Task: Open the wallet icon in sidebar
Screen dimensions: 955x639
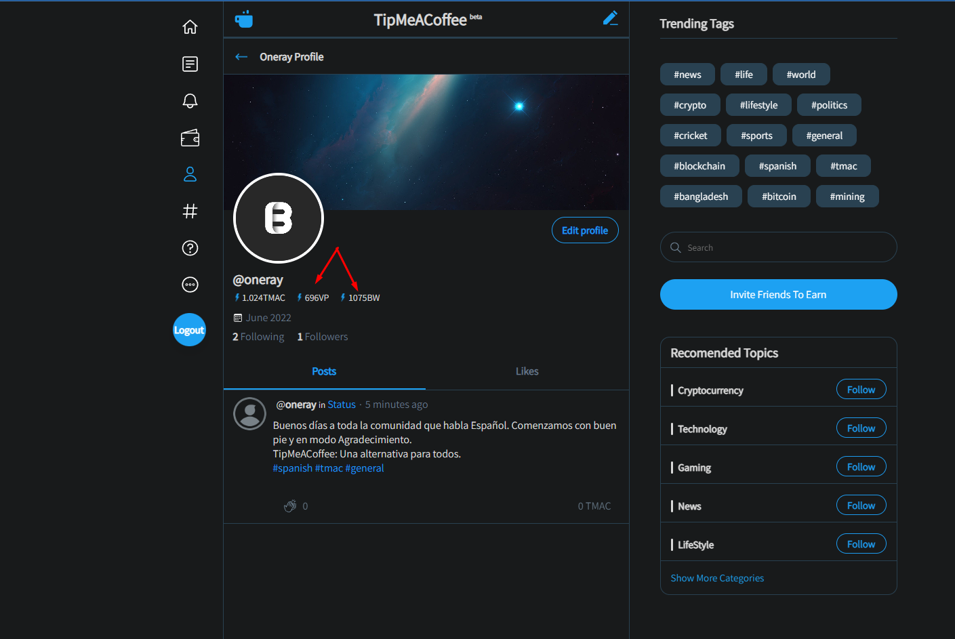Action: coord(190,138)
